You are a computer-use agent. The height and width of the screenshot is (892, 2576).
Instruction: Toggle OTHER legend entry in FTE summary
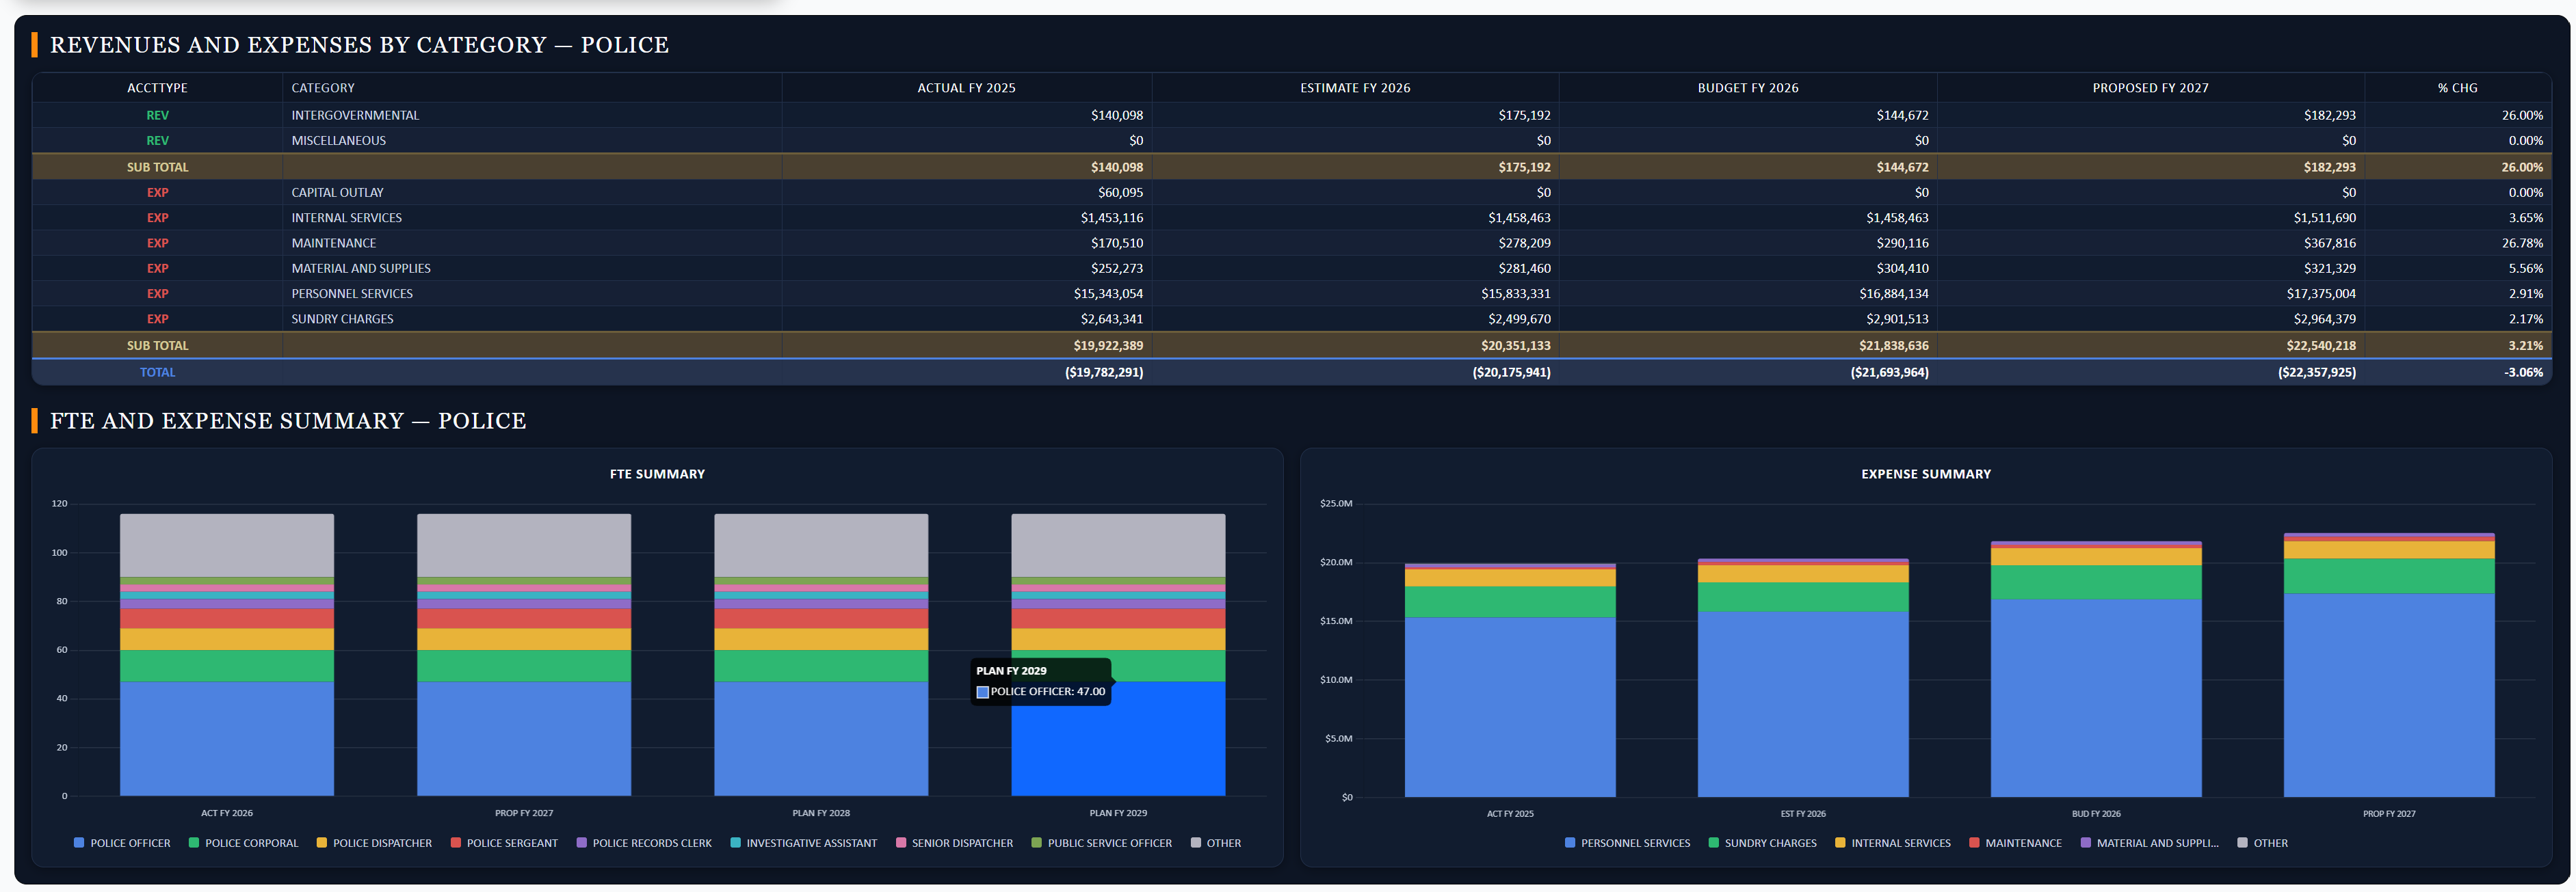tap(1216, 843)
